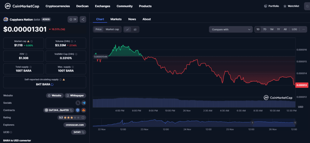Click Market cap warning triangle icon

pos(28,41)
